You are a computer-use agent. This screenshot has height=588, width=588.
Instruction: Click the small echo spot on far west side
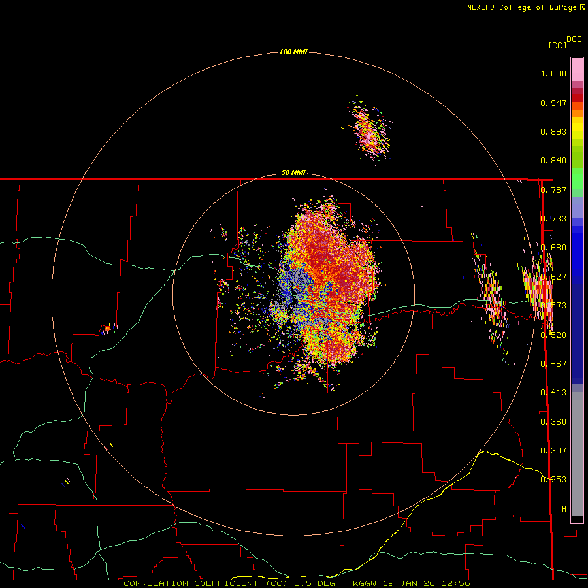pos(108,329)
